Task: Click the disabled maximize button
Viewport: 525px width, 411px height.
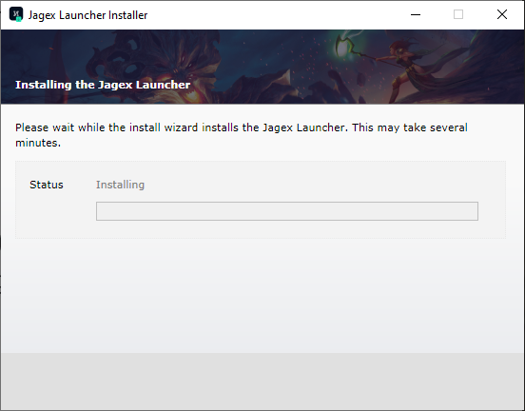Action: coord(458,14)
